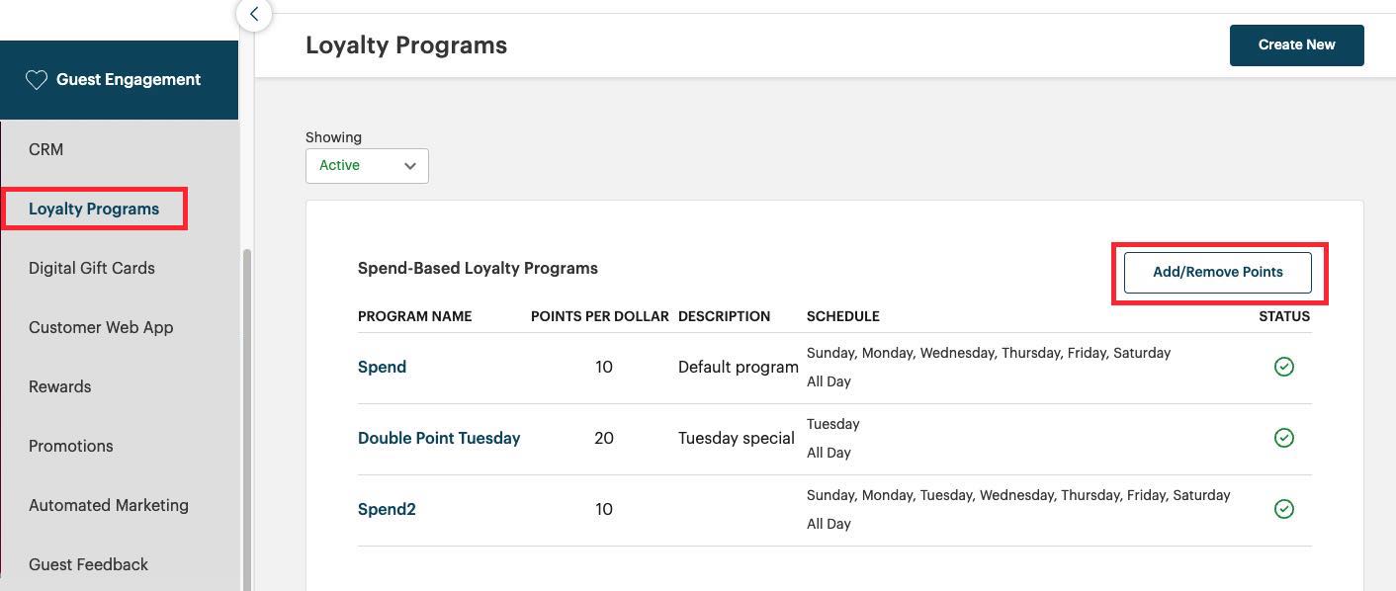Open the Showing Active dropdown
This screenshot has width=1396, height=591.
point(366,166)
